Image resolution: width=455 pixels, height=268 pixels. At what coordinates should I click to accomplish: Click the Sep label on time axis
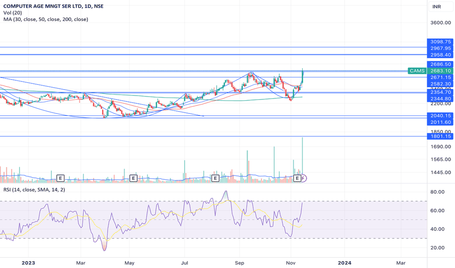239,263
